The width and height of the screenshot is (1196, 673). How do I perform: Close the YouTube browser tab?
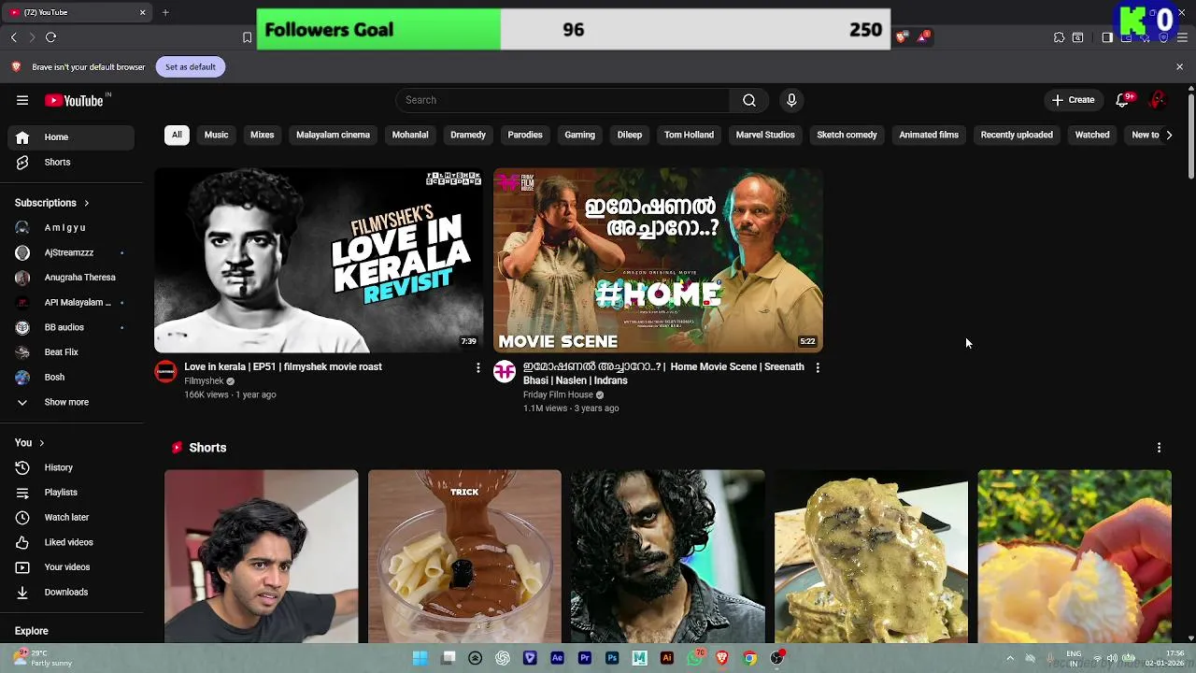(142, 12)
